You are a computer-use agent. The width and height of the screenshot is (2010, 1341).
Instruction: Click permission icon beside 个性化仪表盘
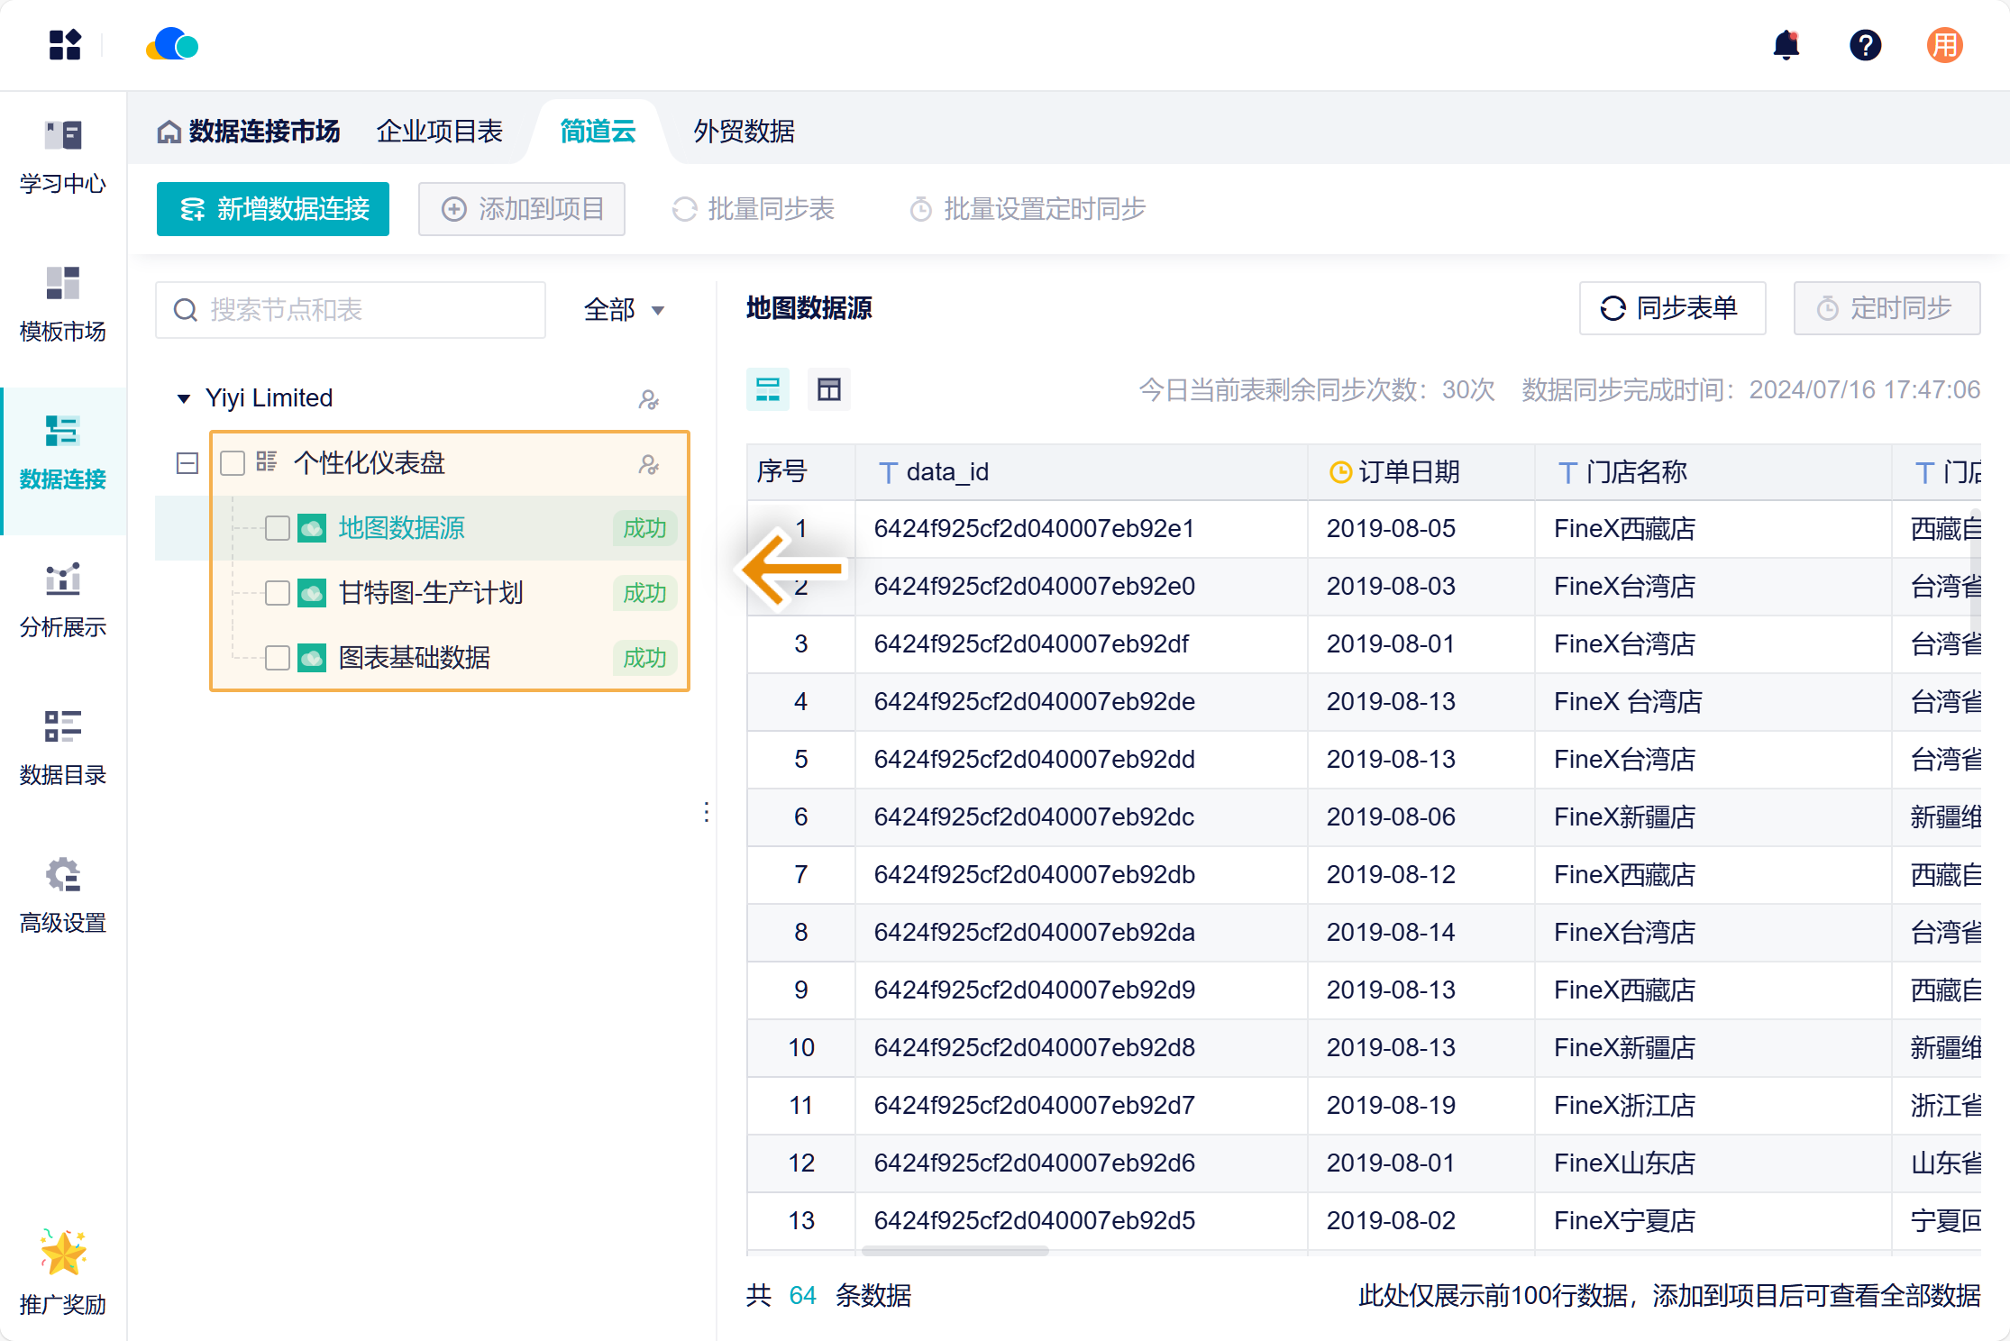click(x=648, y=463)
